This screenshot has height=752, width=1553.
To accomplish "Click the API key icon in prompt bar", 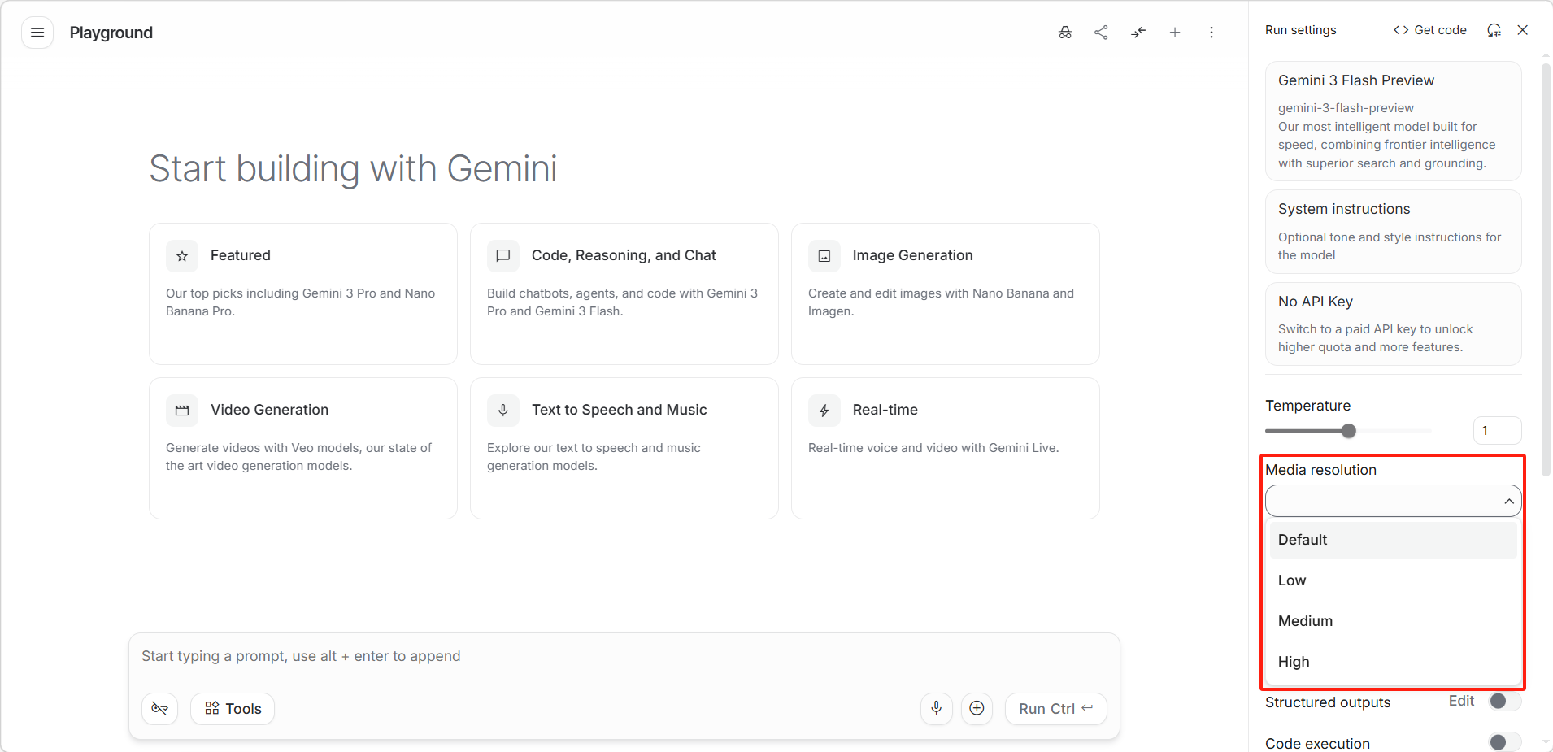I will (160, 709).
